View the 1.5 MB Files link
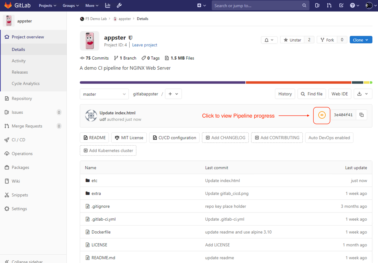 (180, 58)
